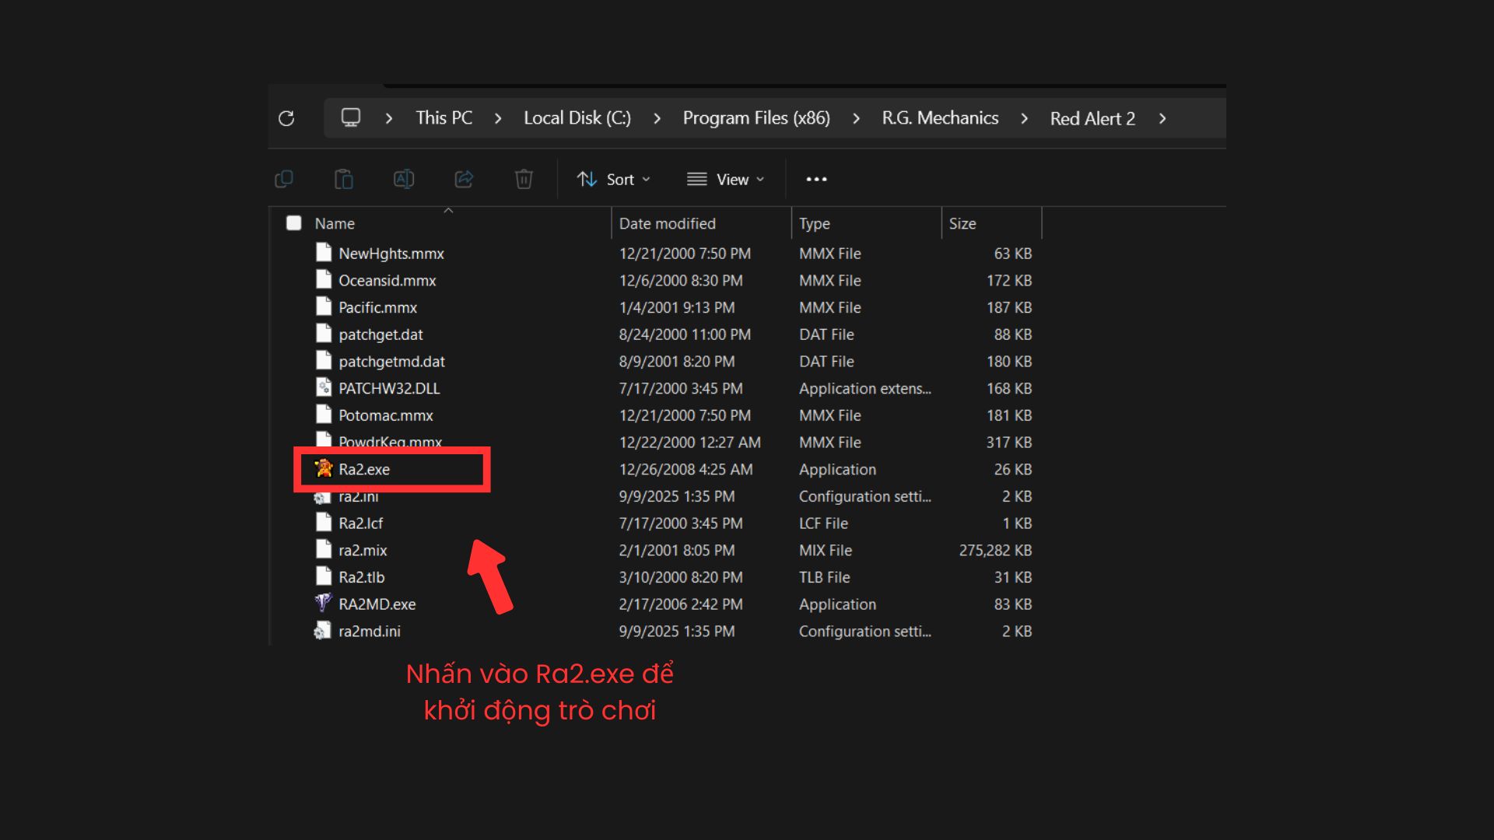Open the three-dots See more menu
The width and height of the screenshot is (1494, 840).
coord(816,180)
